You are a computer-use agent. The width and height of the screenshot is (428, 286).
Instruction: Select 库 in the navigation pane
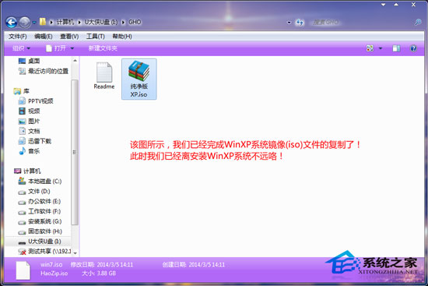22,91
